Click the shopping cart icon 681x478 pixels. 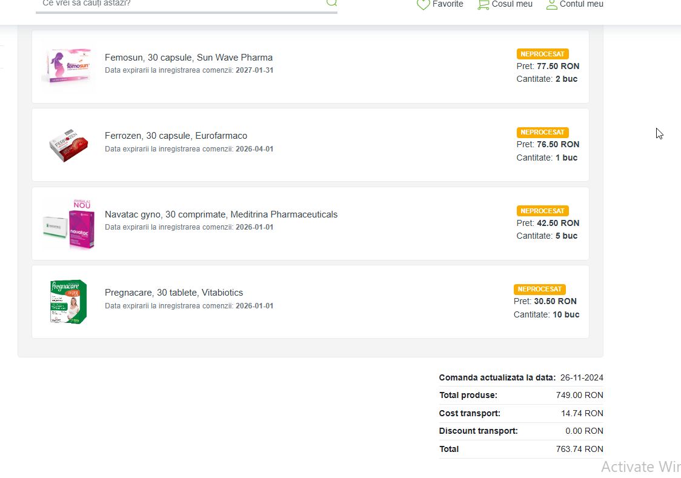[x=483, y=4]
